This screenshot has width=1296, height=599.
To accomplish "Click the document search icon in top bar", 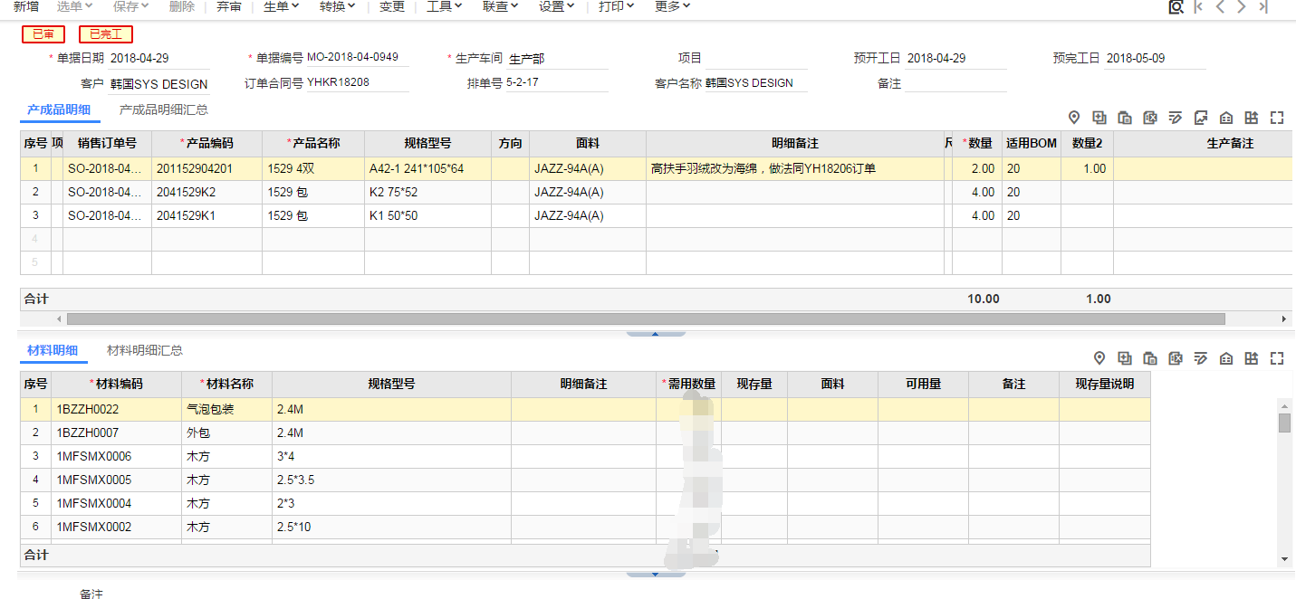I will tap(1176, 7).
